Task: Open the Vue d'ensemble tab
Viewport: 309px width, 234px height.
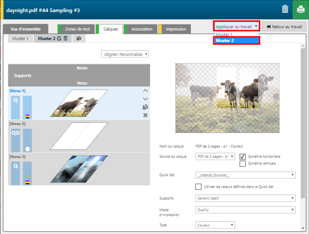Action: click(25, 29)
